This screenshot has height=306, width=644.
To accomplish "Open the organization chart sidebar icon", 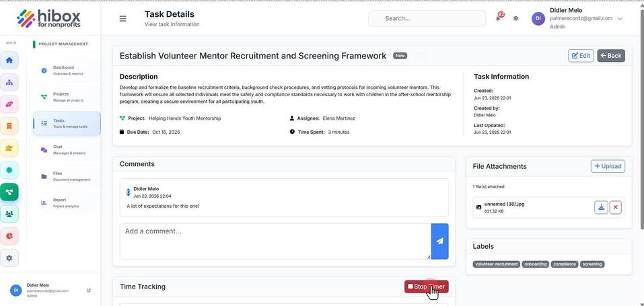I will pos(9,82).
